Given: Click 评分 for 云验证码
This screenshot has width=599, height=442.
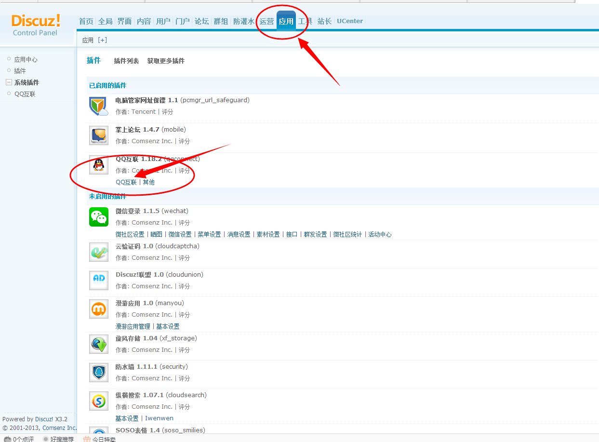Looking at the screenshot, I should point(184,258).
